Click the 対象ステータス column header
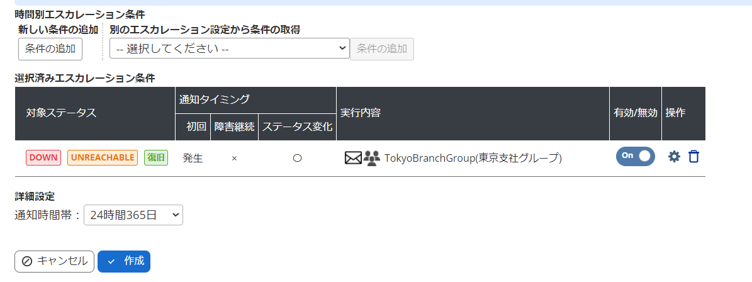 [61, 113]
